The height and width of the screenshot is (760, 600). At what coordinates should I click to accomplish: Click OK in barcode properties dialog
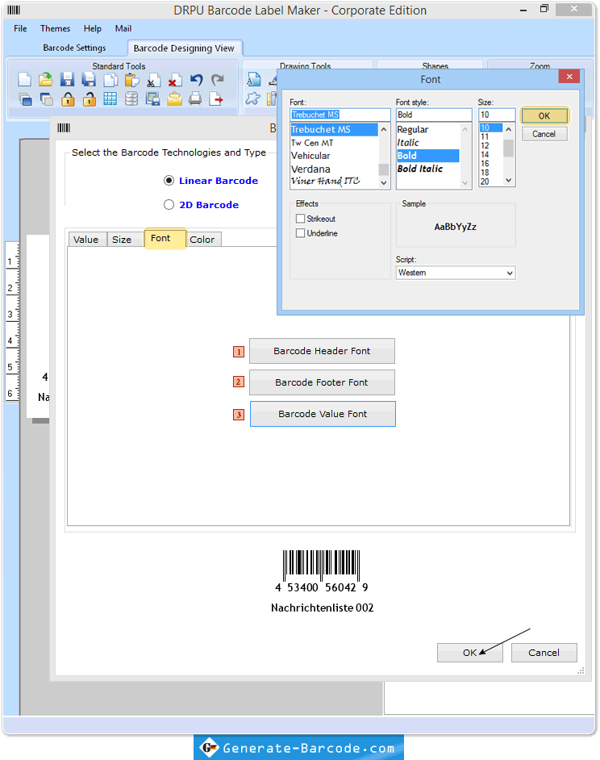tap(469, 653)
